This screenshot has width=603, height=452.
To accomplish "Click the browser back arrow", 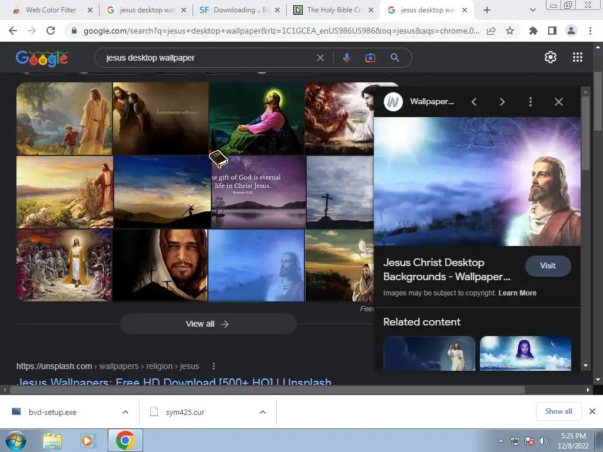I will coord(13,31).
